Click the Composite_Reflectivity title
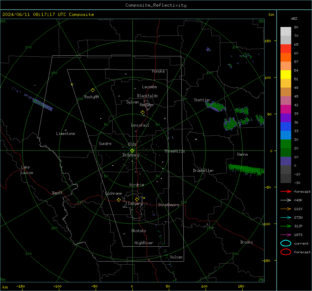 (156, 5)
